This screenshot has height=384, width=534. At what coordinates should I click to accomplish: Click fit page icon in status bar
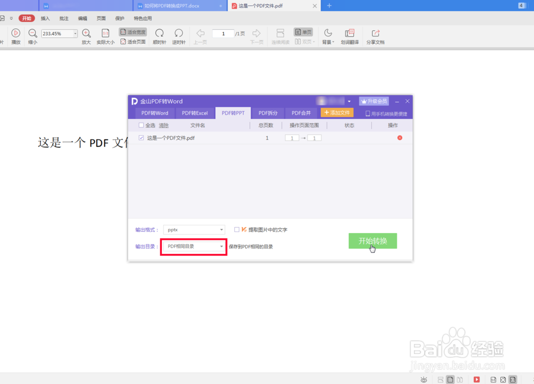503,380
